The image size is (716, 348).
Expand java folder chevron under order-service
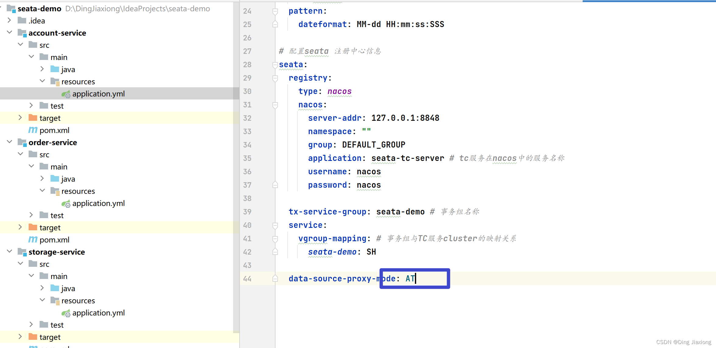point(42,179)
